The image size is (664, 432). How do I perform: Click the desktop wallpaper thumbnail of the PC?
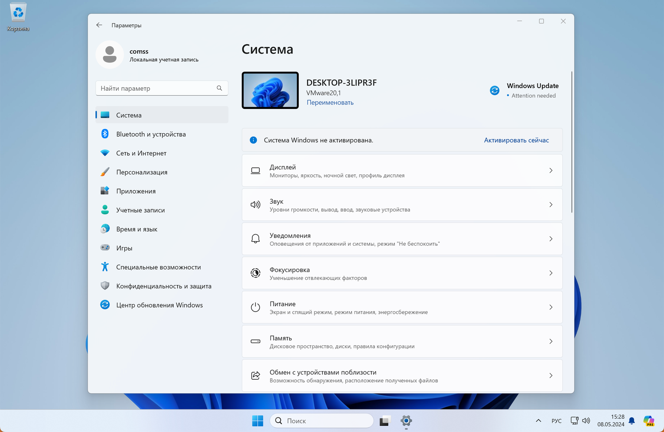click(270, 90)
